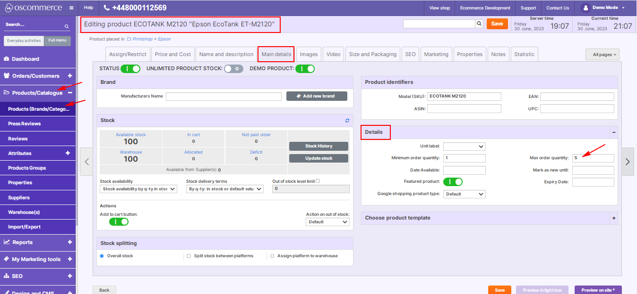Expand Reports menu plus icon
The height and width of the screenshot is (294, 637).
70,242
